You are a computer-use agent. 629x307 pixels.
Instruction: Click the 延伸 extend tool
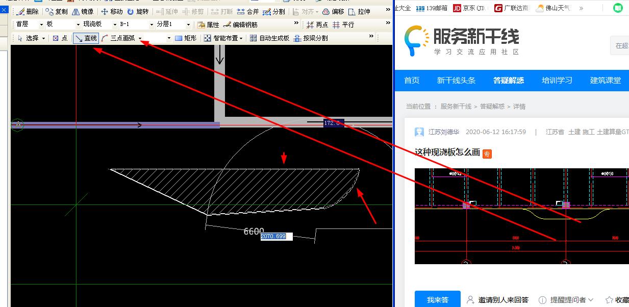point(167,12)
